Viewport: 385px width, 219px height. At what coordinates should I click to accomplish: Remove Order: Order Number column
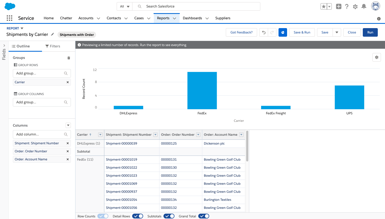coord(68,151)
